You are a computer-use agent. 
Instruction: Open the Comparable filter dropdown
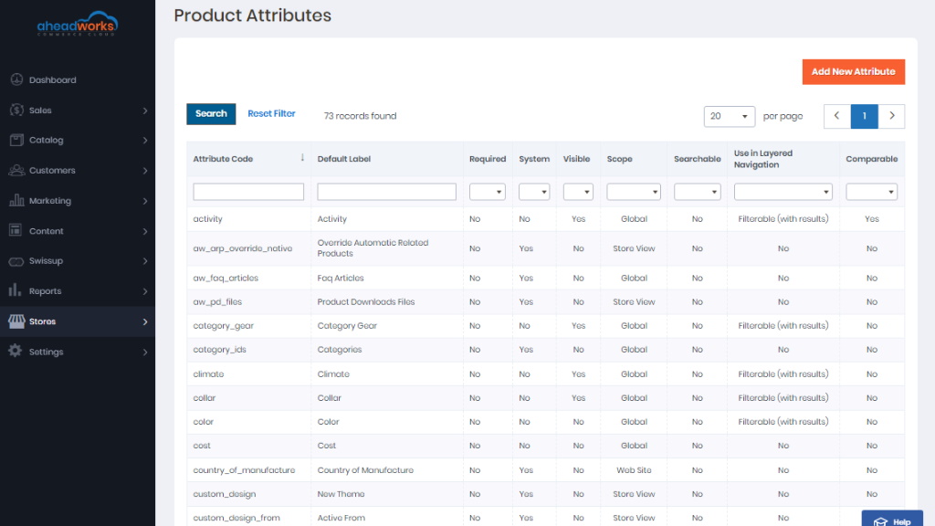click(871, 192)
